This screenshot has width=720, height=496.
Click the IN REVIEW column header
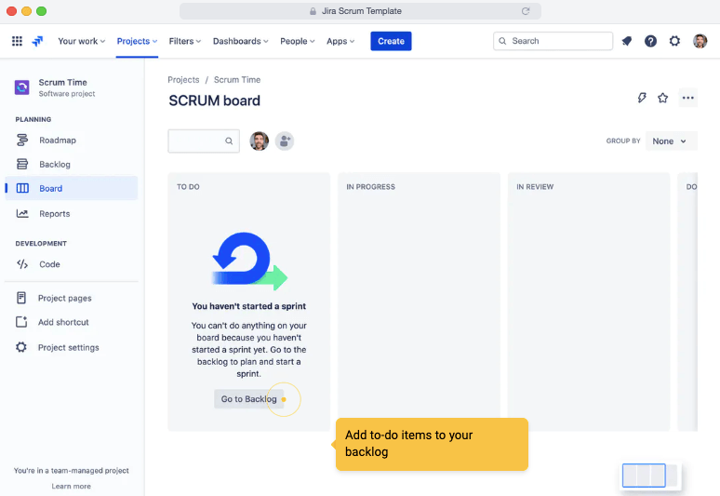(535, 187)
